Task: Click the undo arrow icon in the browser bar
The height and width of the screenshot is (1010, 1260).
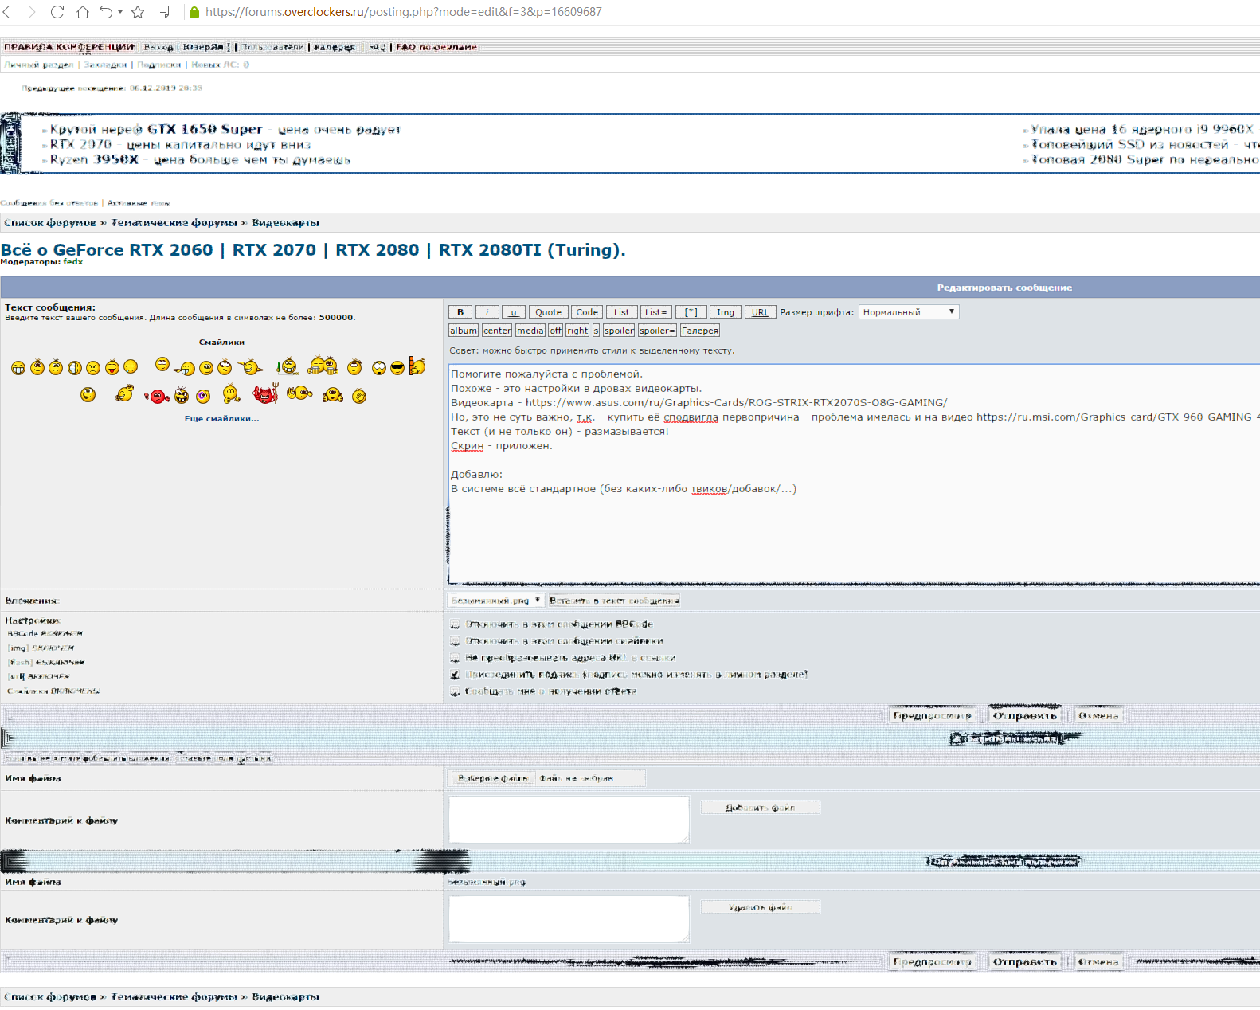Action: pos(106,12)
